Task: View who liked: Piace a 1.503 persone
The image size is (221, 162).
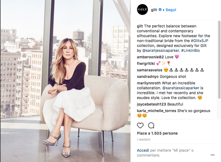Action: 157,133
